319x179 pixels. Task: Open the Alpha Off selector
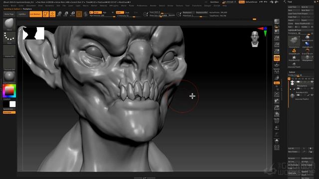[x=9, y=51]
